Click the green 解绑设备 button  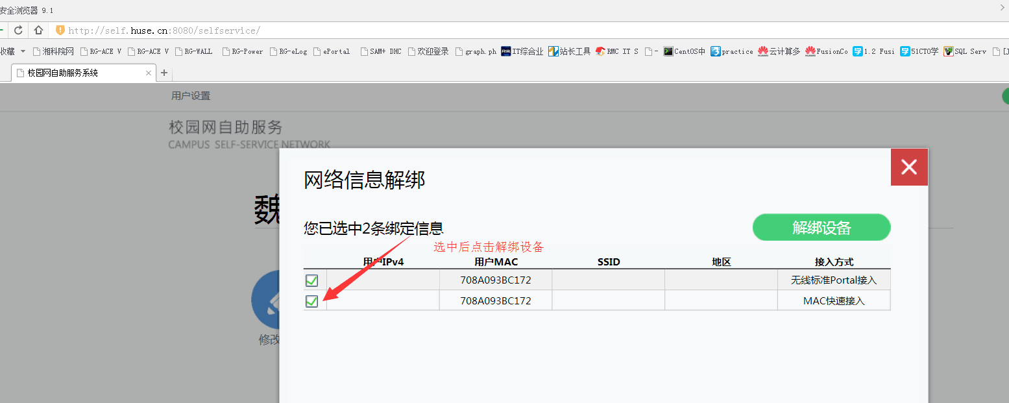click(821, 228)
